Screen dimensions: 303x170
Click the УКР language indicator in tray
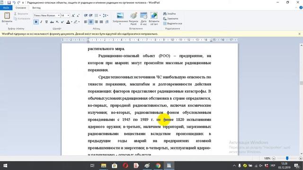(x=273, y=166)
